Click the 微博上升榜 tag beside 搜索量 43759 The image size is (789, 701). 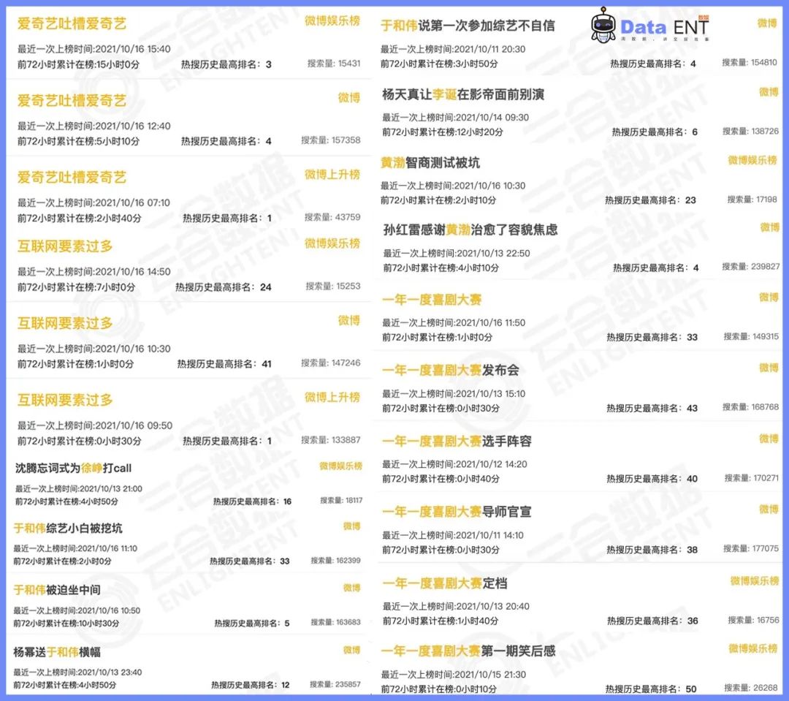[x=332, y=174]
